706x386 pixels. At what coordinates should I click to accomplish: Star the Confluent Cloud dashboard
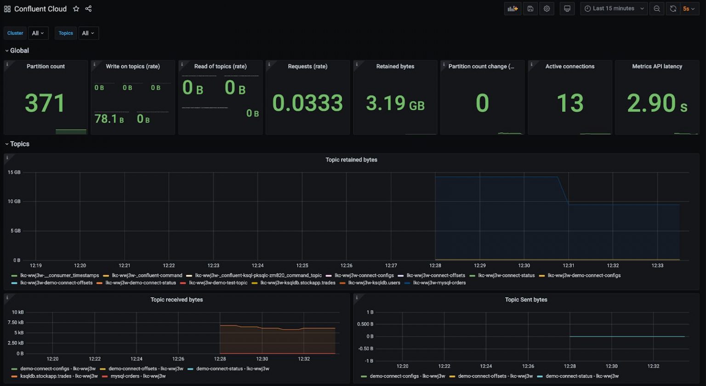click(x=76, y=9)
